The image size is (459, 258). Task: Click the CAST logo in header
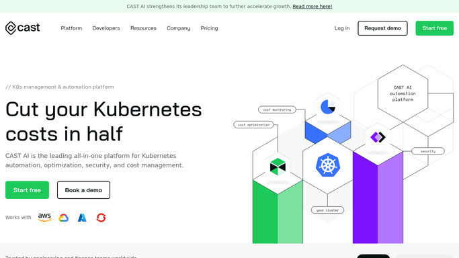tap(23, 28)
